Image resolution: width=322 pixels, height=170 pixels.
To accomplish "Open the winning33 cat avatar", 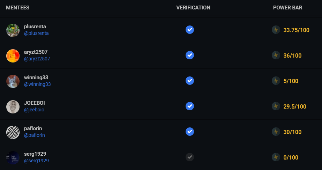I will click(13, 81).
